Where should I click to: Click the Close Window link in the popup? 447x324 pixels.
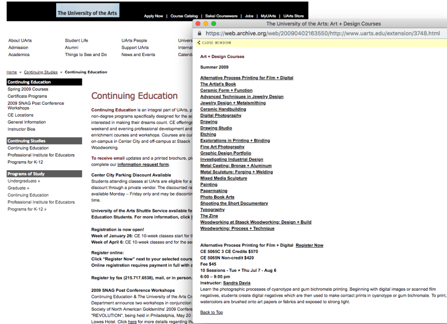pyautogui.click(x=217, y=43)
